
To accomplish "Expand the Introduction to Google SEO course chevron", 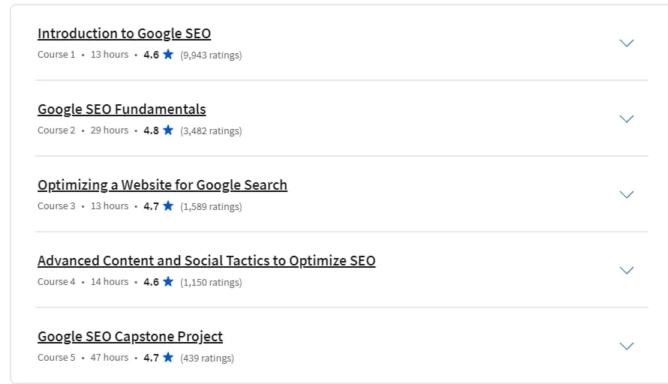I will tap(626, 43).
